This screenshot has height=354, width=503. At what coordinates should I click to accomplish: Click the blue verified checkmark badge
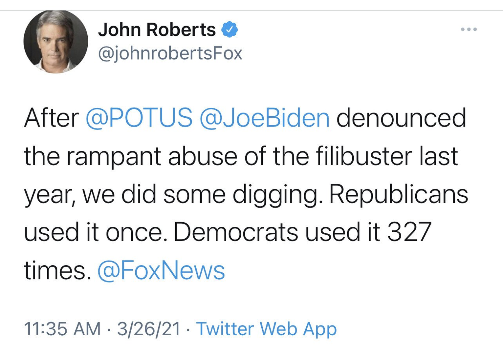pyautogui.click(x=230, y=30)
